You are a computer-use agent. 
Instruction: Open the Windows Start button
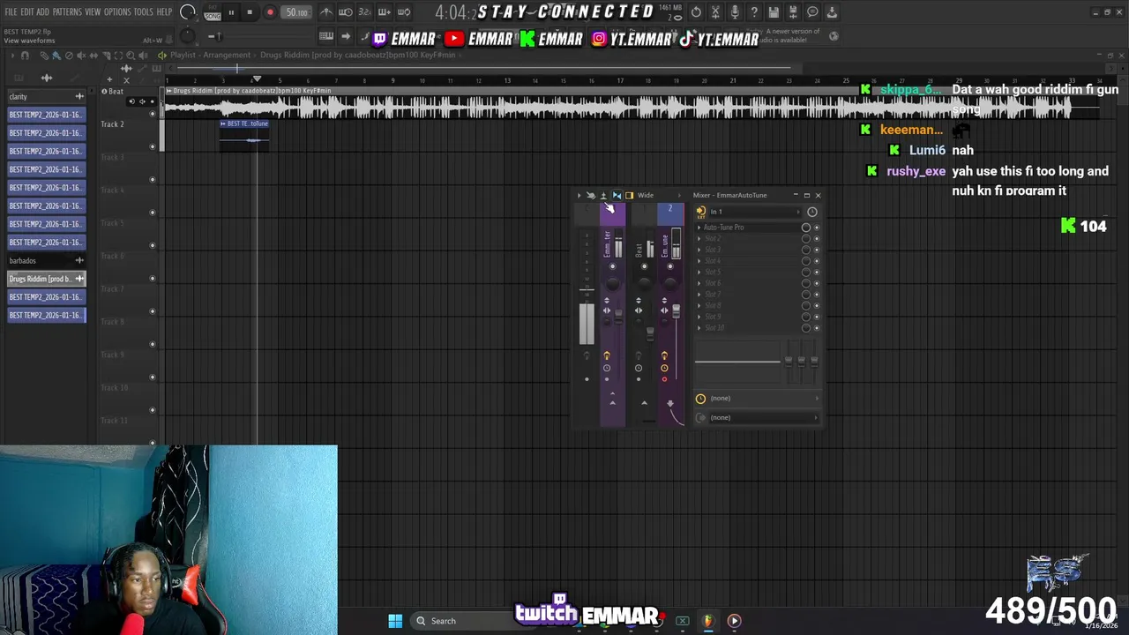coord(395,621)
